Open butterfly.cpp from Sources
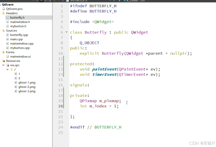This screenshot has width=216, height=147. point(19,35)
